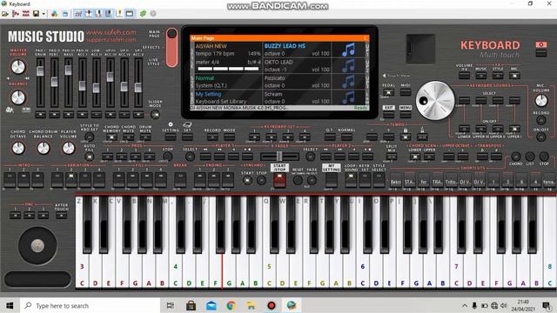Click the open folder icon in top toolbar
The image size is (557, 313).
5,14
